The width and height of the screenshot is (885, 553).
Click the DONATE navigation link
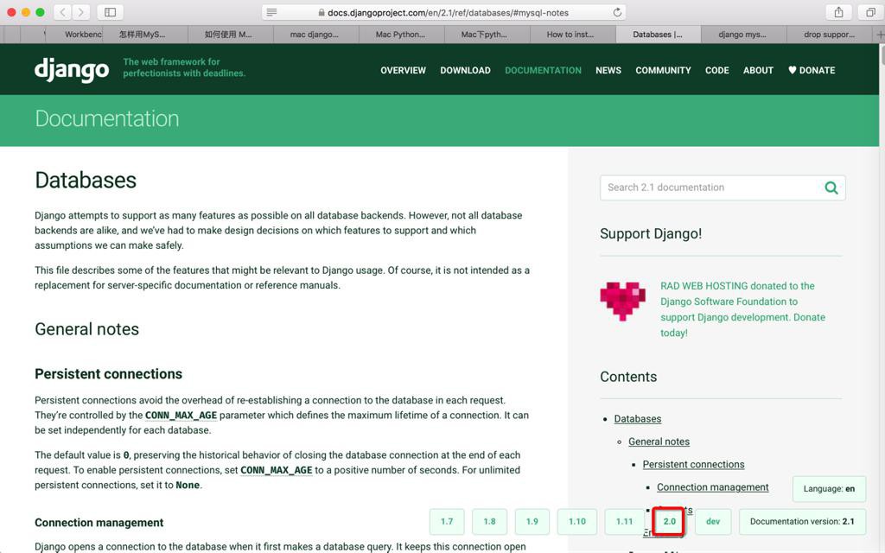(x=812, y=71)
